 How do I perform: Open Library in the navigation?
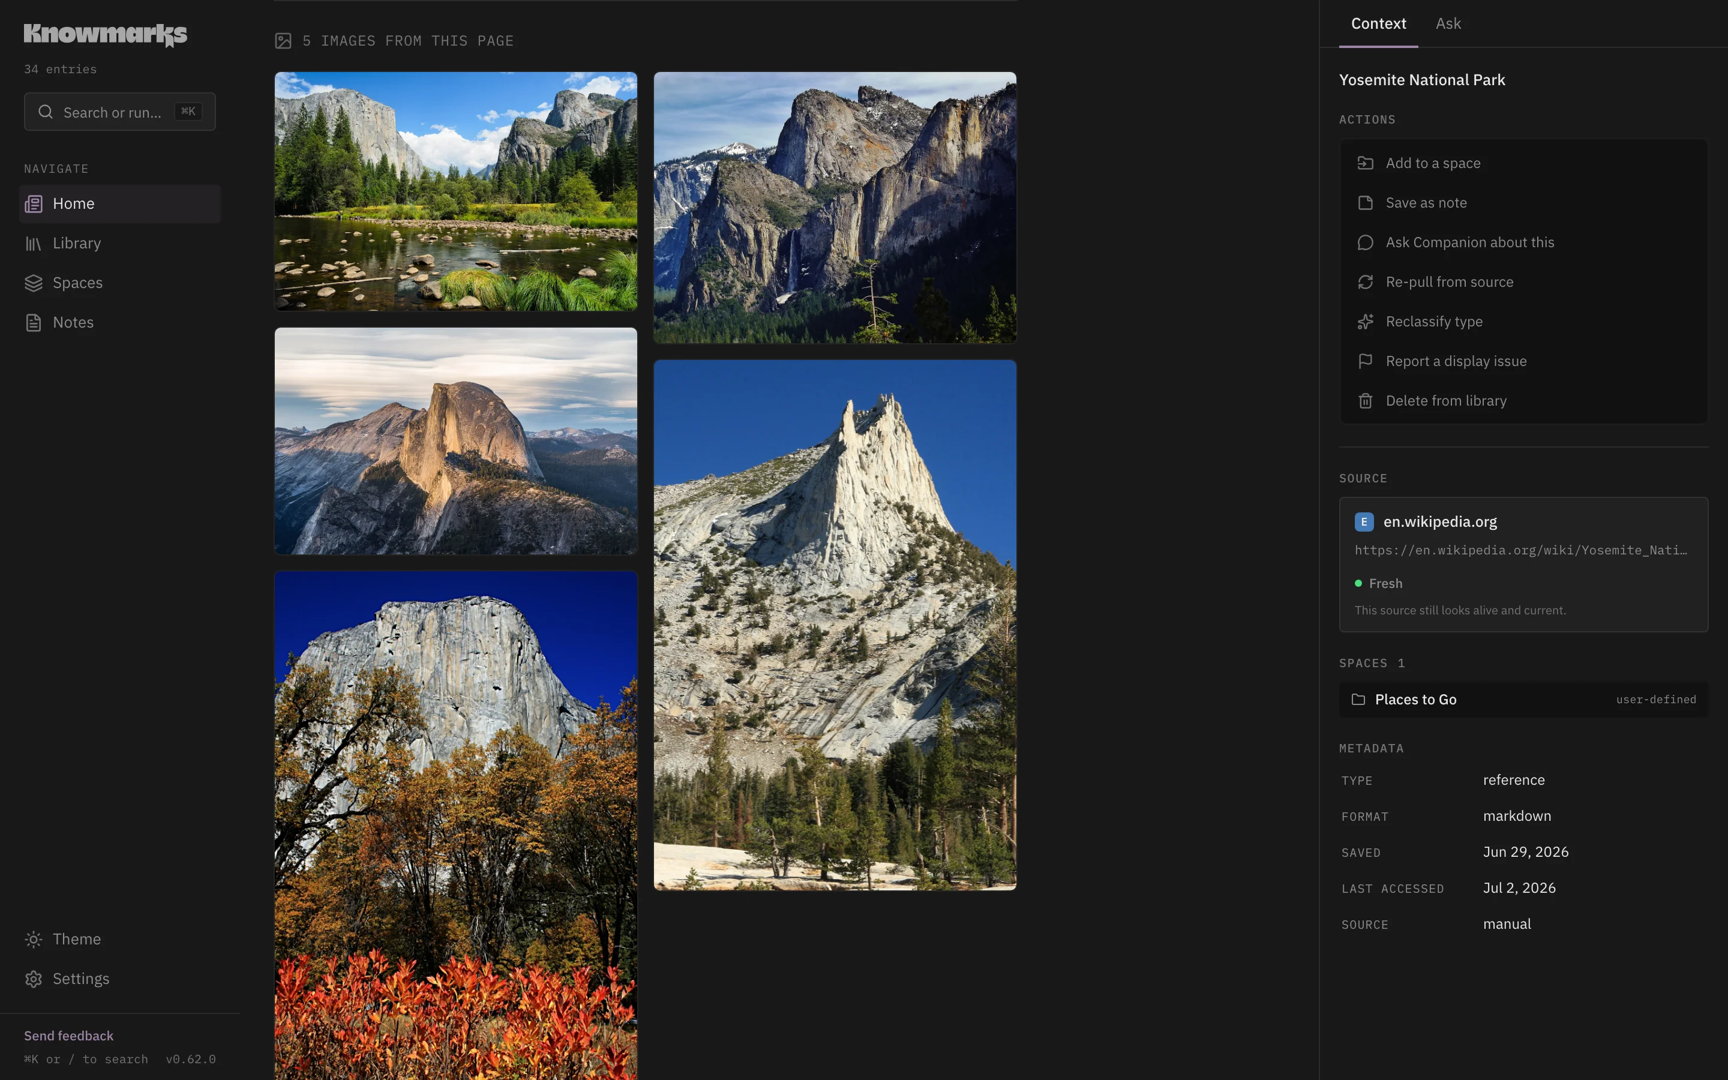(x=120, y=244)
